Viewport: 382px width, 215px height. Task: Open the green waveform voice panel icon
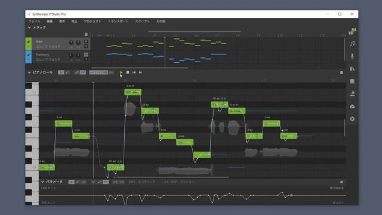pos(352,31)
